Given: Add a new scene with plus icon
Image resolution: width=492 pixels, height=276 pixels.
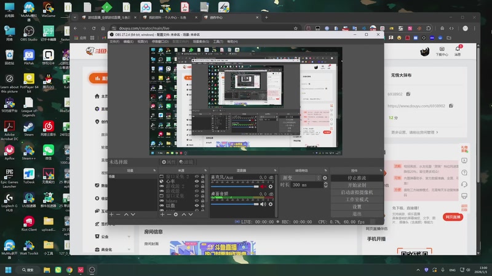Looking at the screenshot, I should click(x=111, y=214).
